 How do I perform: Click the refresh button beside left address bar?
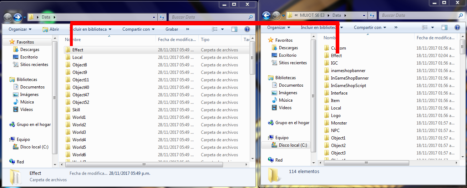[162, 17]
